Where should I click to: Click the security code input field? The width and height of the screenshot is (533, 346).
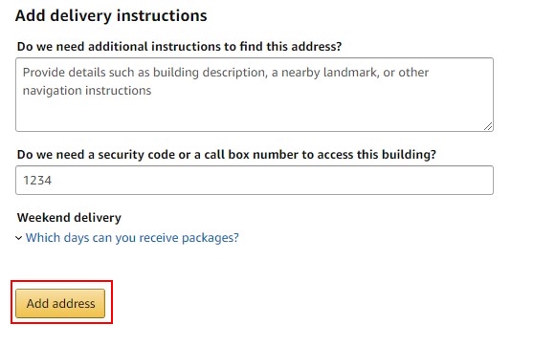coord(255,181)
